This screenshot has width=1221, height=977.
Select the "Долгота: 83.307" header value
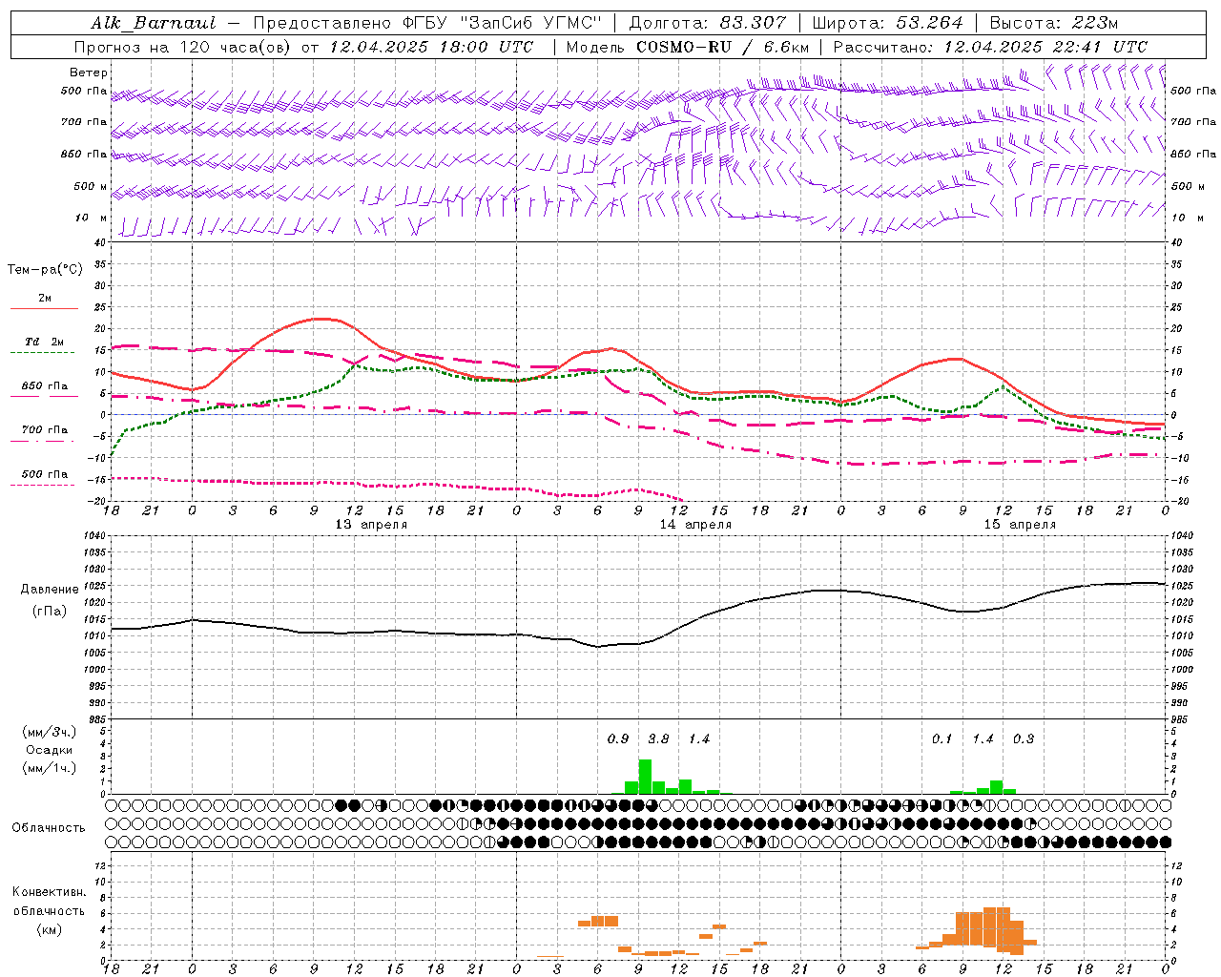pos(708,23)
